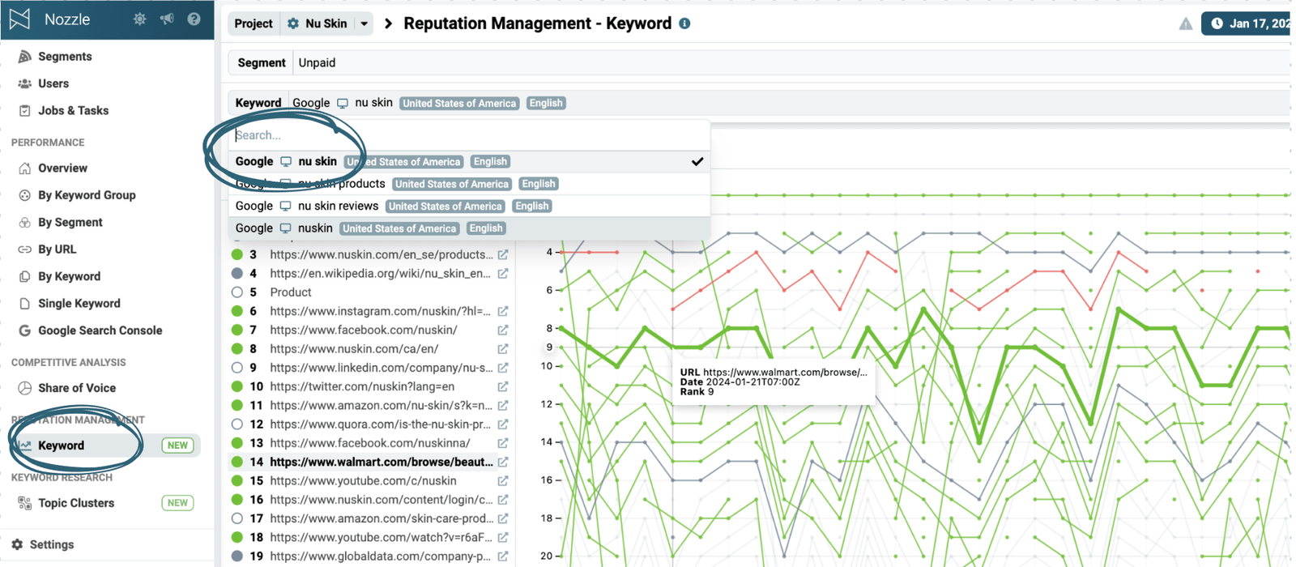The height and width of the screenshot is (567, 1296).
Task: Open external link icon for youtube.com/c/nuskin row
Action: (x=503, y=480)
